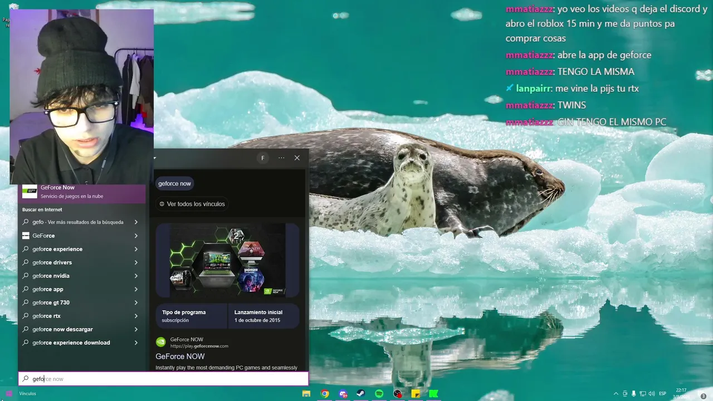Image resolution: width=713 pixels, height=401 pixels.
Task: Expand the 'geforce drivers' suggestion arrow
Action: (x=136, y=262)
